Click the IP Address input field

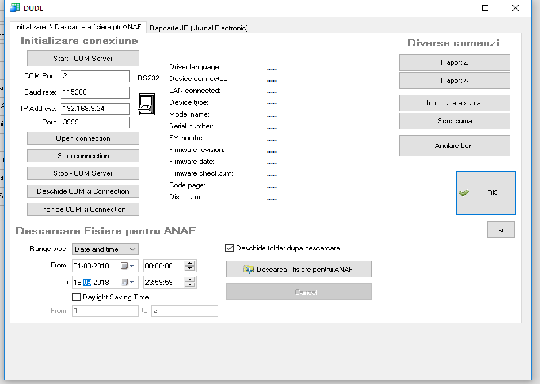[x=95, y=108]
